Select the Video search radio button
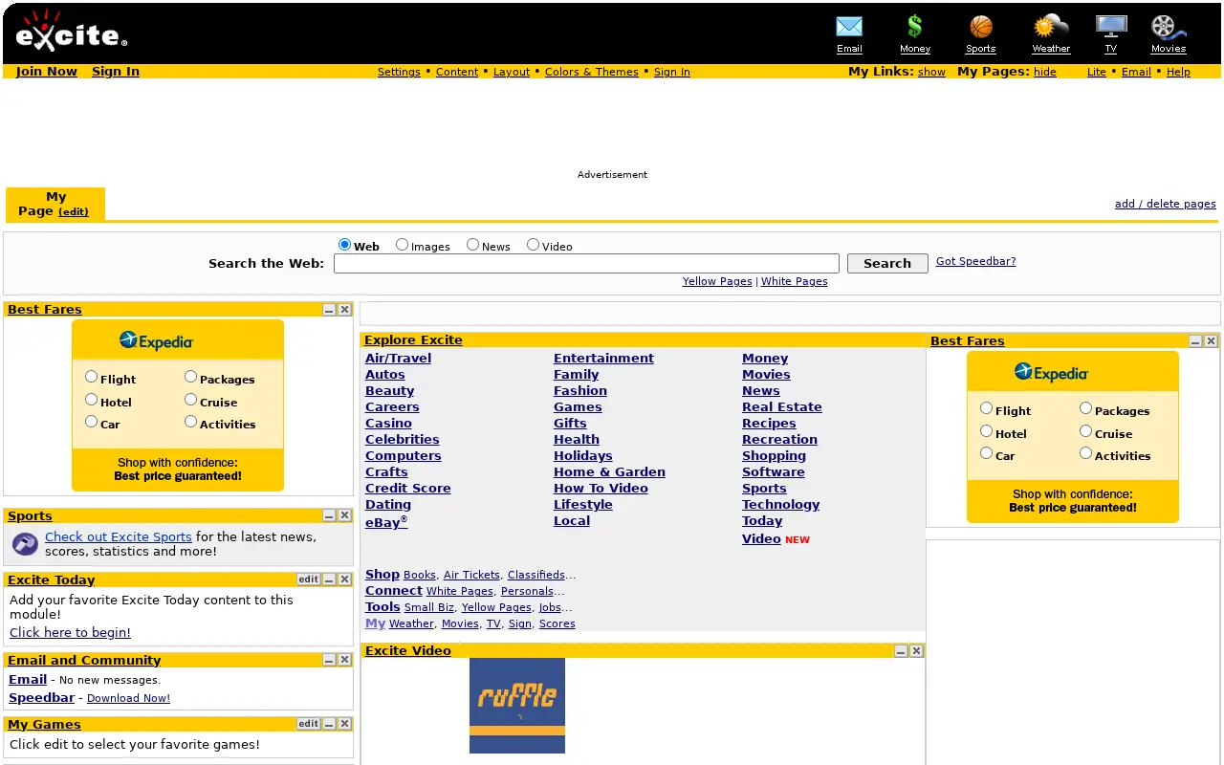The width and height of the screenshot is (1224, 765). pos(533,245)
